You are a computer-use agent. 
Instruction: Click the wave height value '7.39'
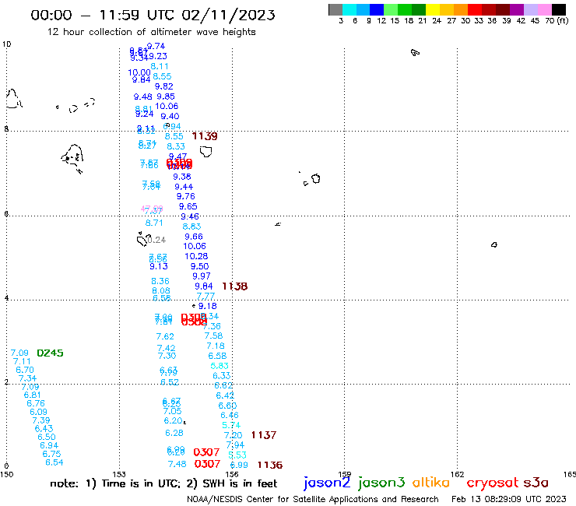pos(40,420)
